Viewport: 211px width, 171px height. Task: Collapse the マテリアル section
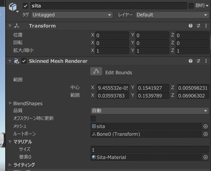[10, 142]
